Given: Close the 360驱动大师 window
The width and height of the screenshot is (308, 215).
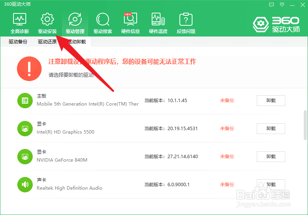Looking at the screenshot, I should 303,5.
